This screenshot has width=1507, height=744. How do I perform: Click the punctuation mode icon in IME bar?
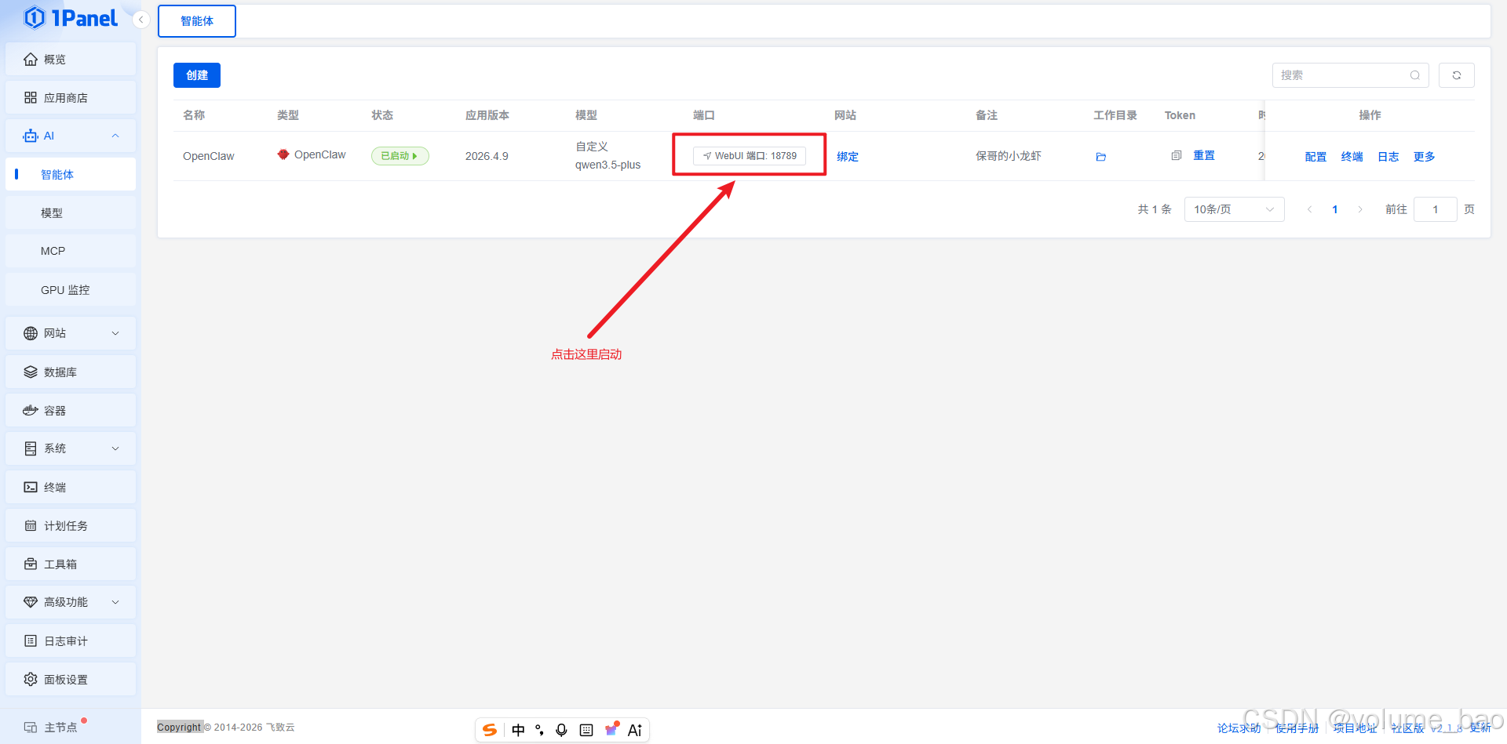coord(539,730)
